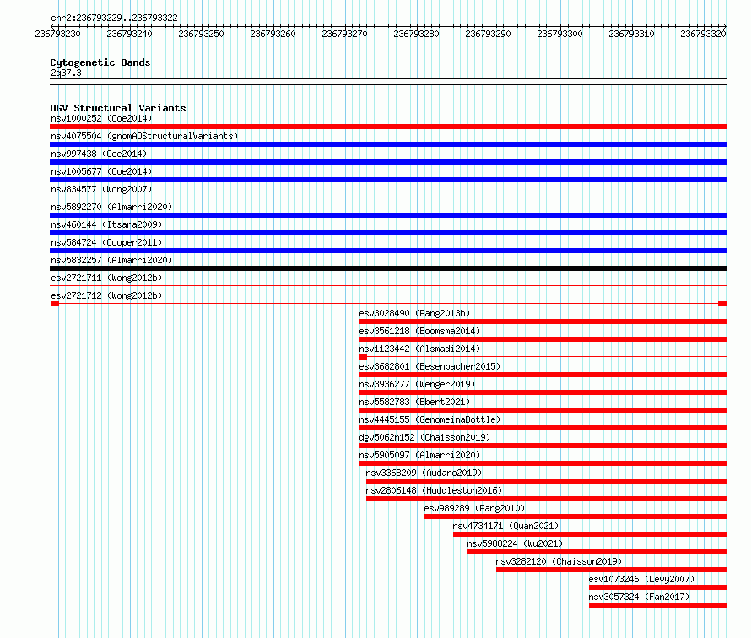The width and height of the screenshot is (751, 638).
Task: Select the red bar under nsv1000252
Action: (x=388, y=127)
